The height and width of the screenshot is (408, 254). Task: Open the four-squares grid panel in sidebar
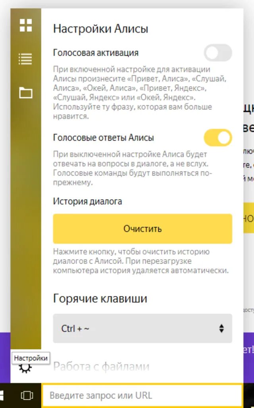(26, 25)
